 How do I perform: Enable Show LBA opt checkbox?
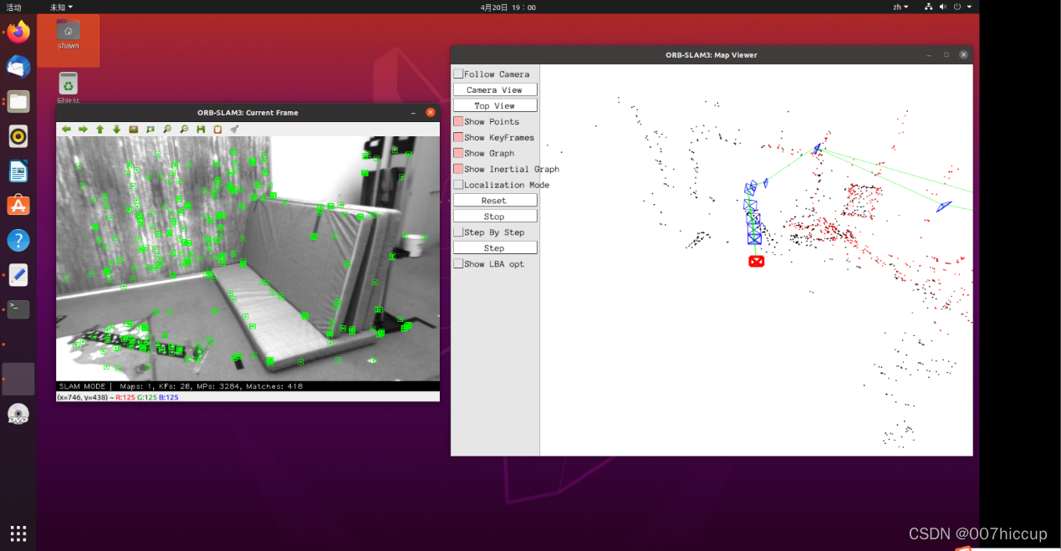pyautogui.click(x=458, y=263)
